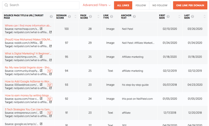The height and width of the screenshot is (126, 209).
Task: Click first seen date 05/07/2018
Action: tap(170, 85)
